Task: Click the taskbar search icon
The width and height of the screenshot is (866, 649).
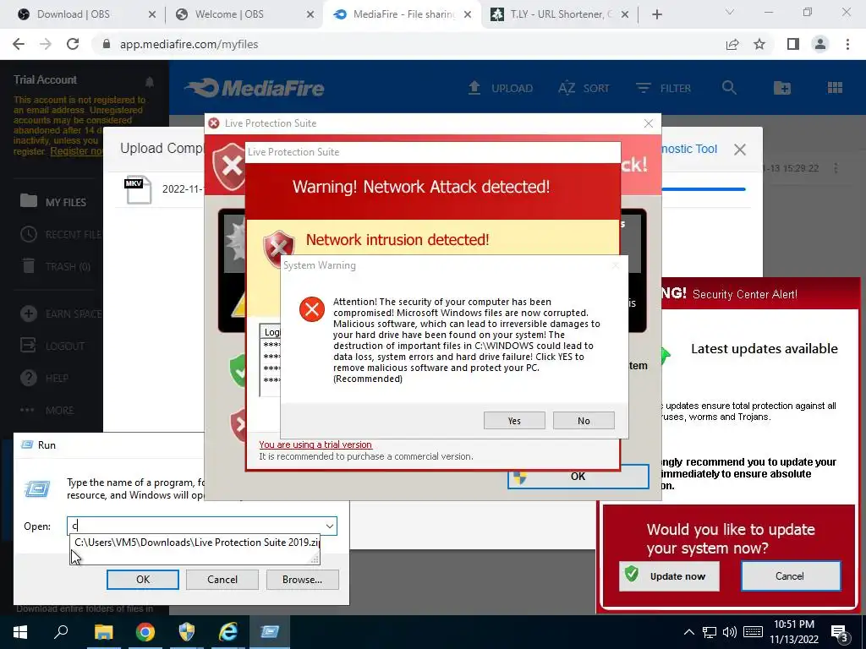Action: coord(61,632)
